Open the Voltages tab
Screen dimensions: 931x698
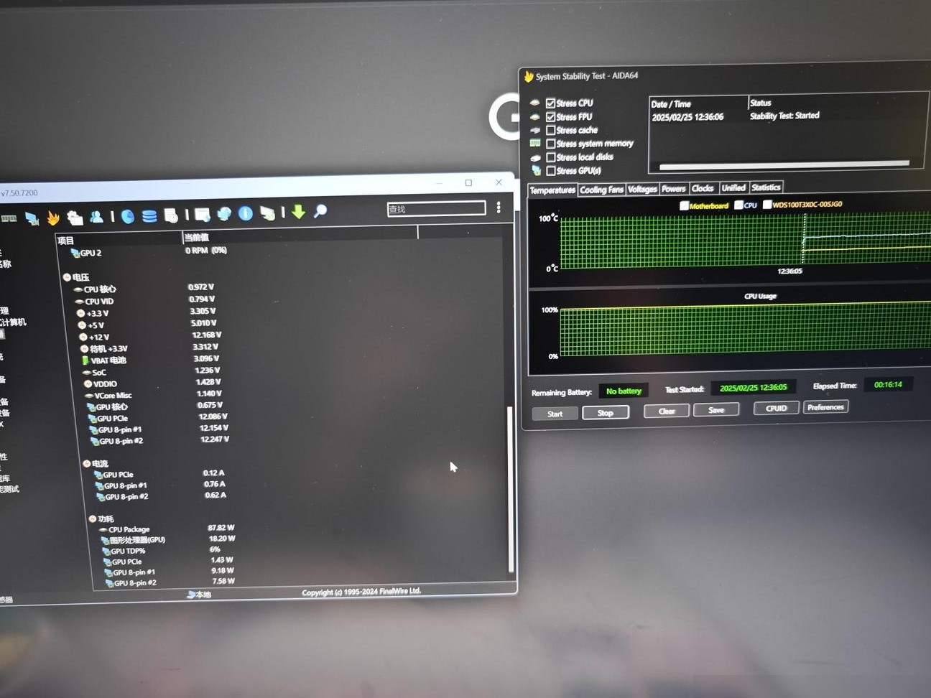[642, 189]
